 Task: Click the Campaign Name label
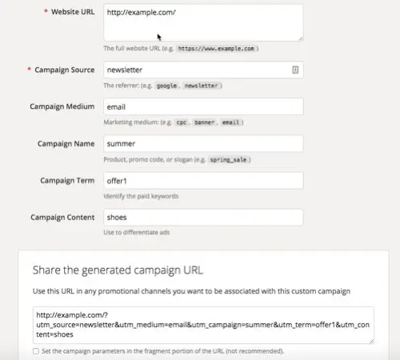(x=66, y=144)
